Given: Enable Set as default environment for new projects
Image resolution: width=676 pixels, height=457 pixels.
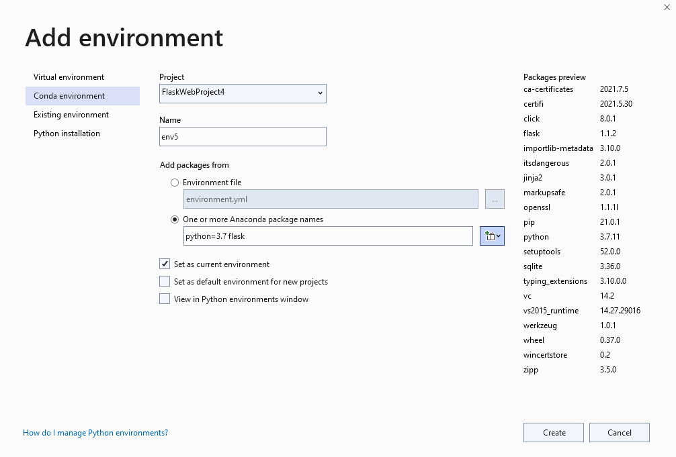Looking at the screenshot, I should [165, 281].
